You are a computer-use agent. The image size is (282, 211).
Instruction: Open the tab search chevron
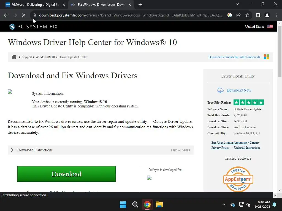238,4
